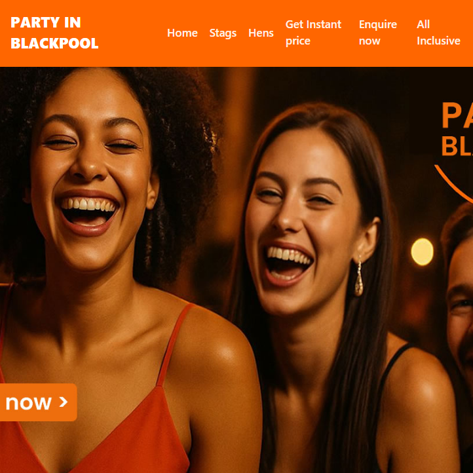
Task: Open the Home page from the navigation
Action: pos(182,33)
